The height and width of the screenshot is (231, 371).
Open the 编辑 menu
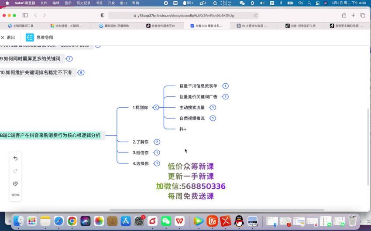(56, 3)
